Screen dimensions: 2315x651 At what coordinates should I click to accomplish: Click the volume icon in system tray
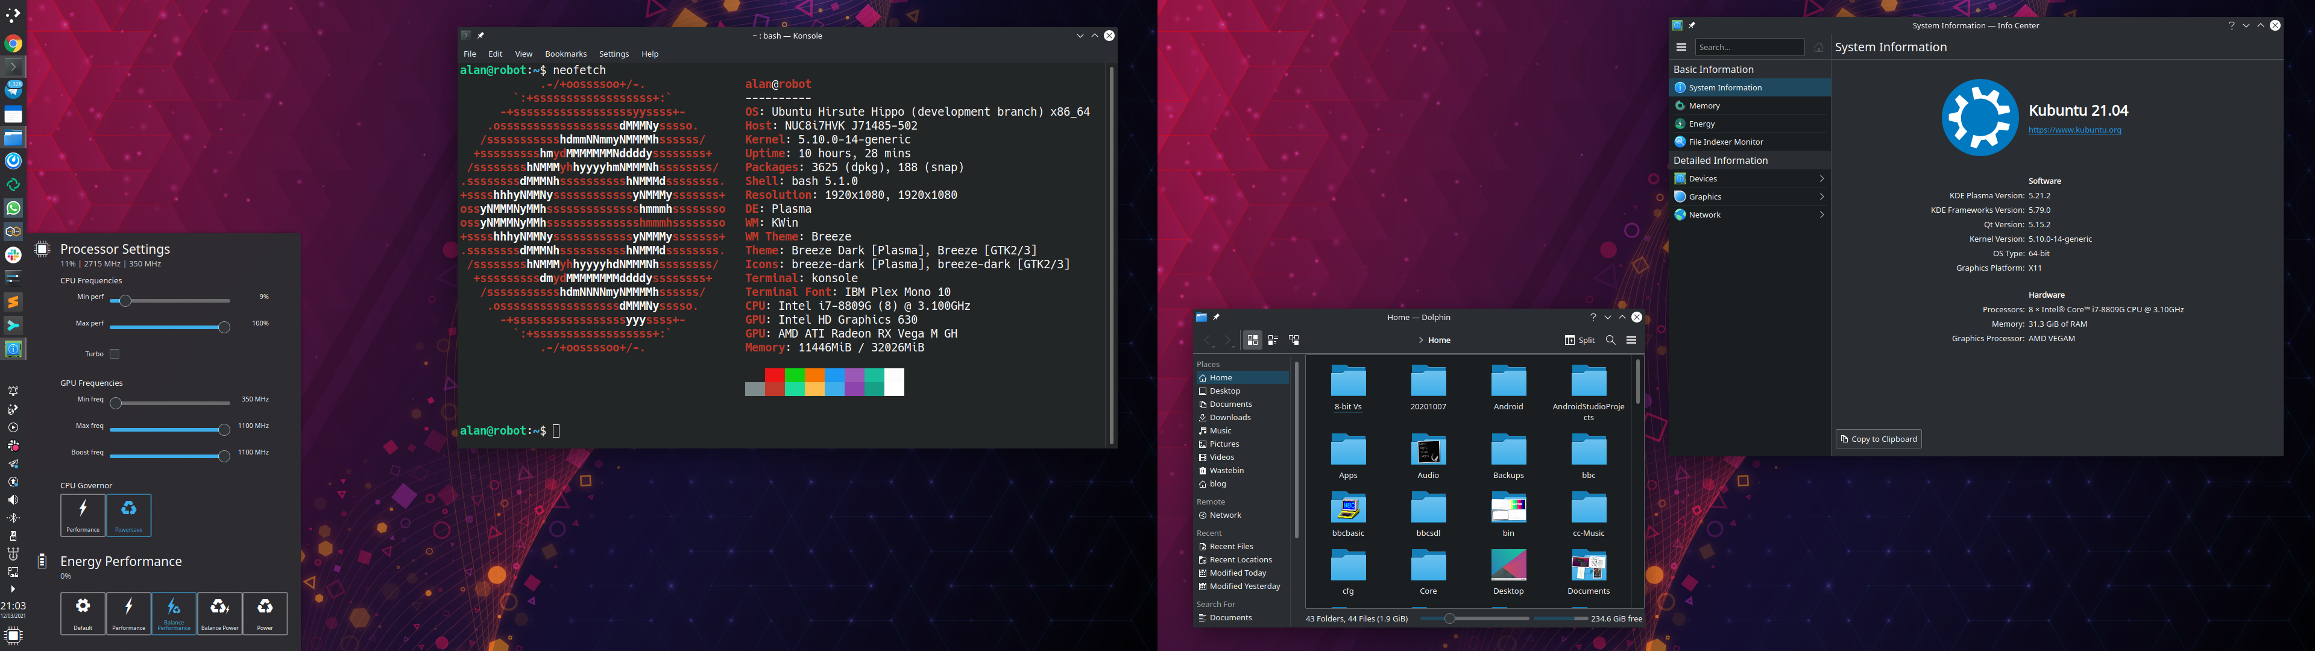(x=13, y=500)
